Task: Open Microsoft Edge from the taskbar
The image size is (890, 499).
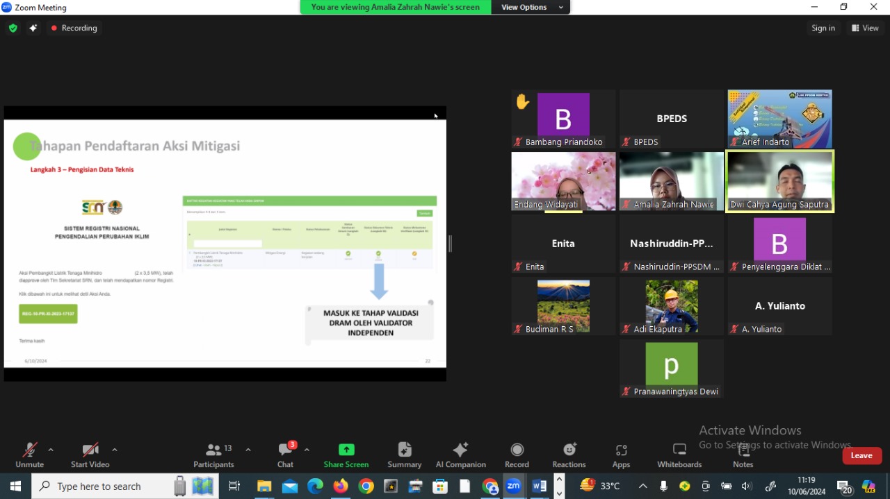Action: pyautogui.click(x=316, y=486)
